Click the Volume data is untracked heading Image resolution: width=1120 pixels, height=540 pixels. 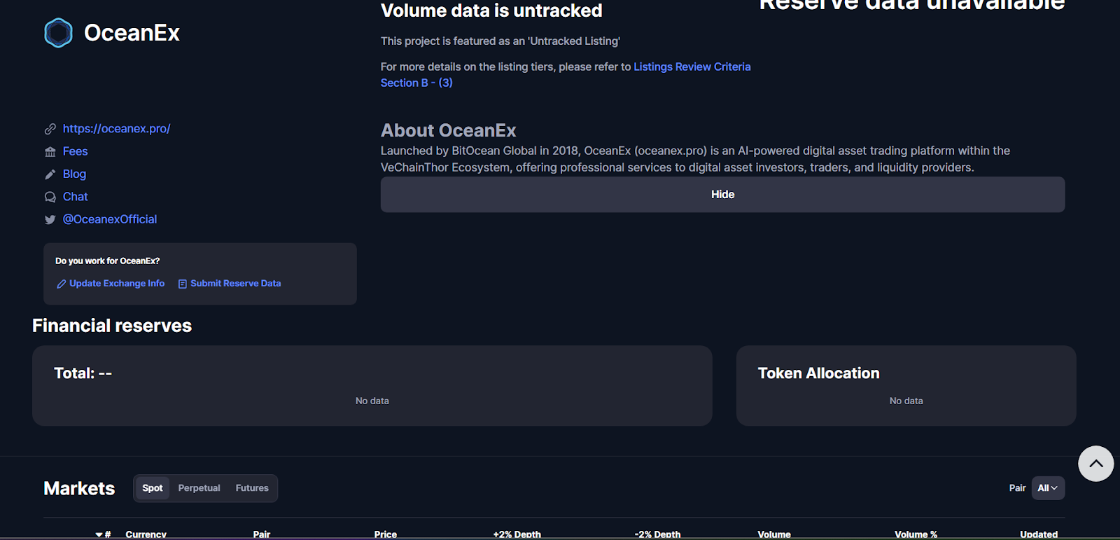click(x=491, y=11)
